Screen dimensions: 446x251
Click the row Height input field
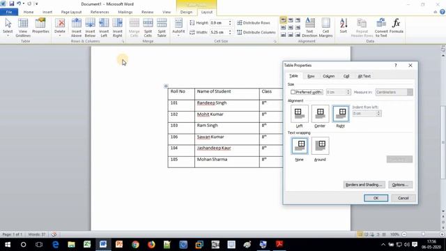pos(218,23)
